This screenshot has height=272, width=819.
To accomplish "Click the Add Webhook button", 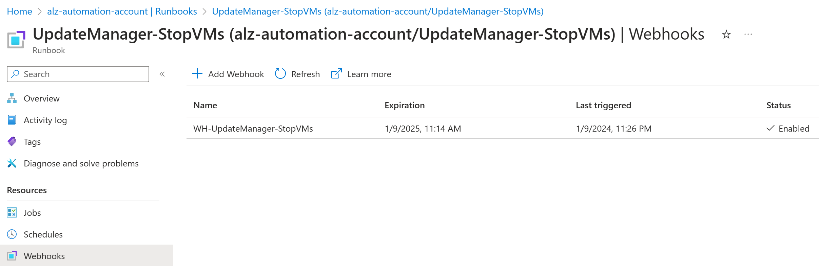I will [228, 74].
